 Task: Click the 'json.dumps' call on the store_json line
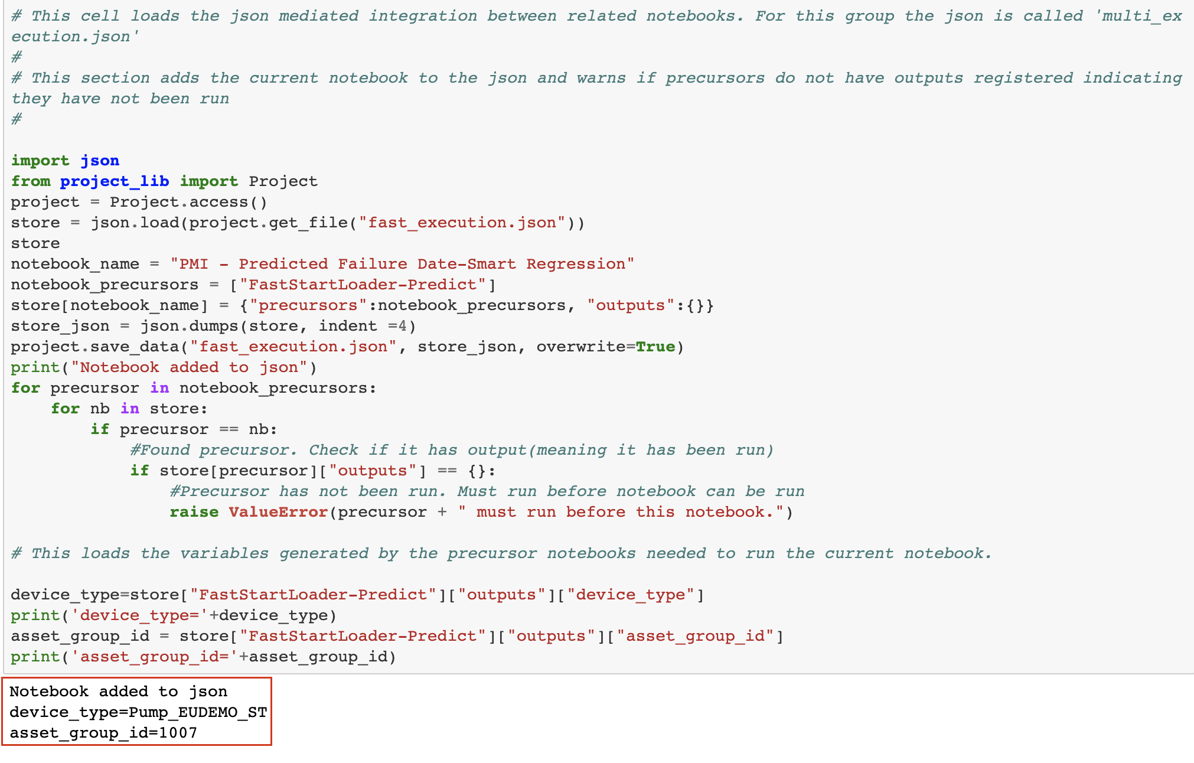pos(189,326)
